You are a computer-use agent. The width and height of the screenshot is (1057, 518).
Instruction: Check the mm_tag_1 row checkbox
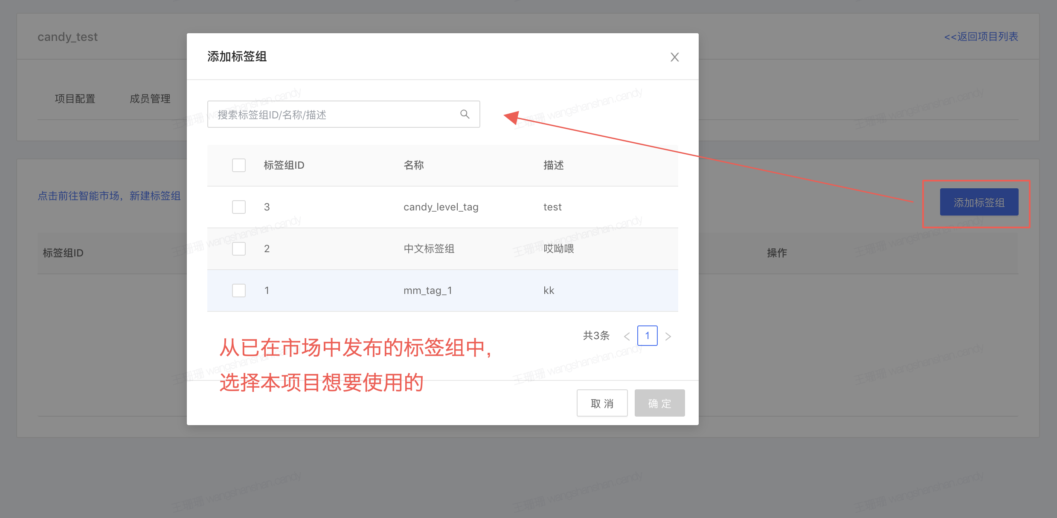pos(239,291)
